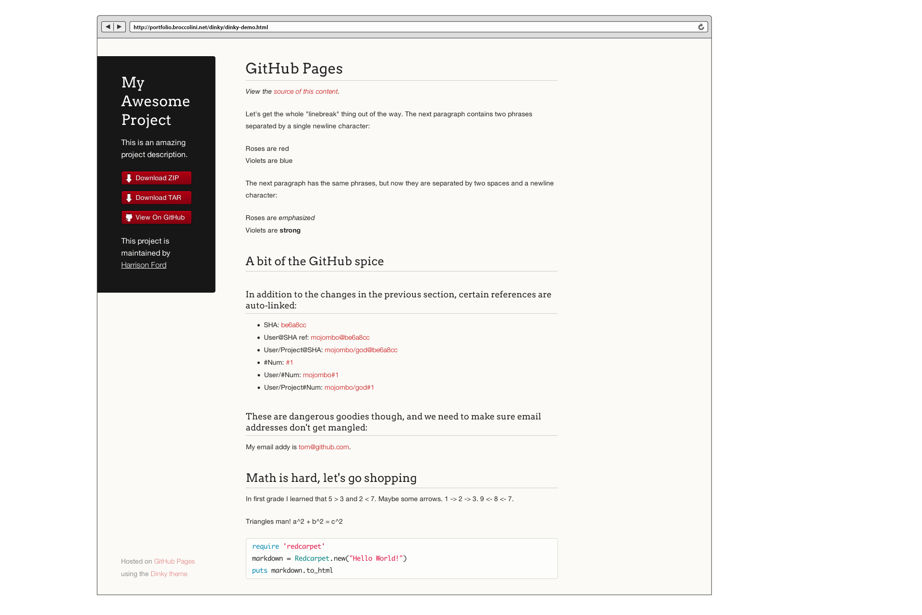Click the 'My Awesome Project' sidebar title
Screen dimensions: 922x615
[156, 101]
